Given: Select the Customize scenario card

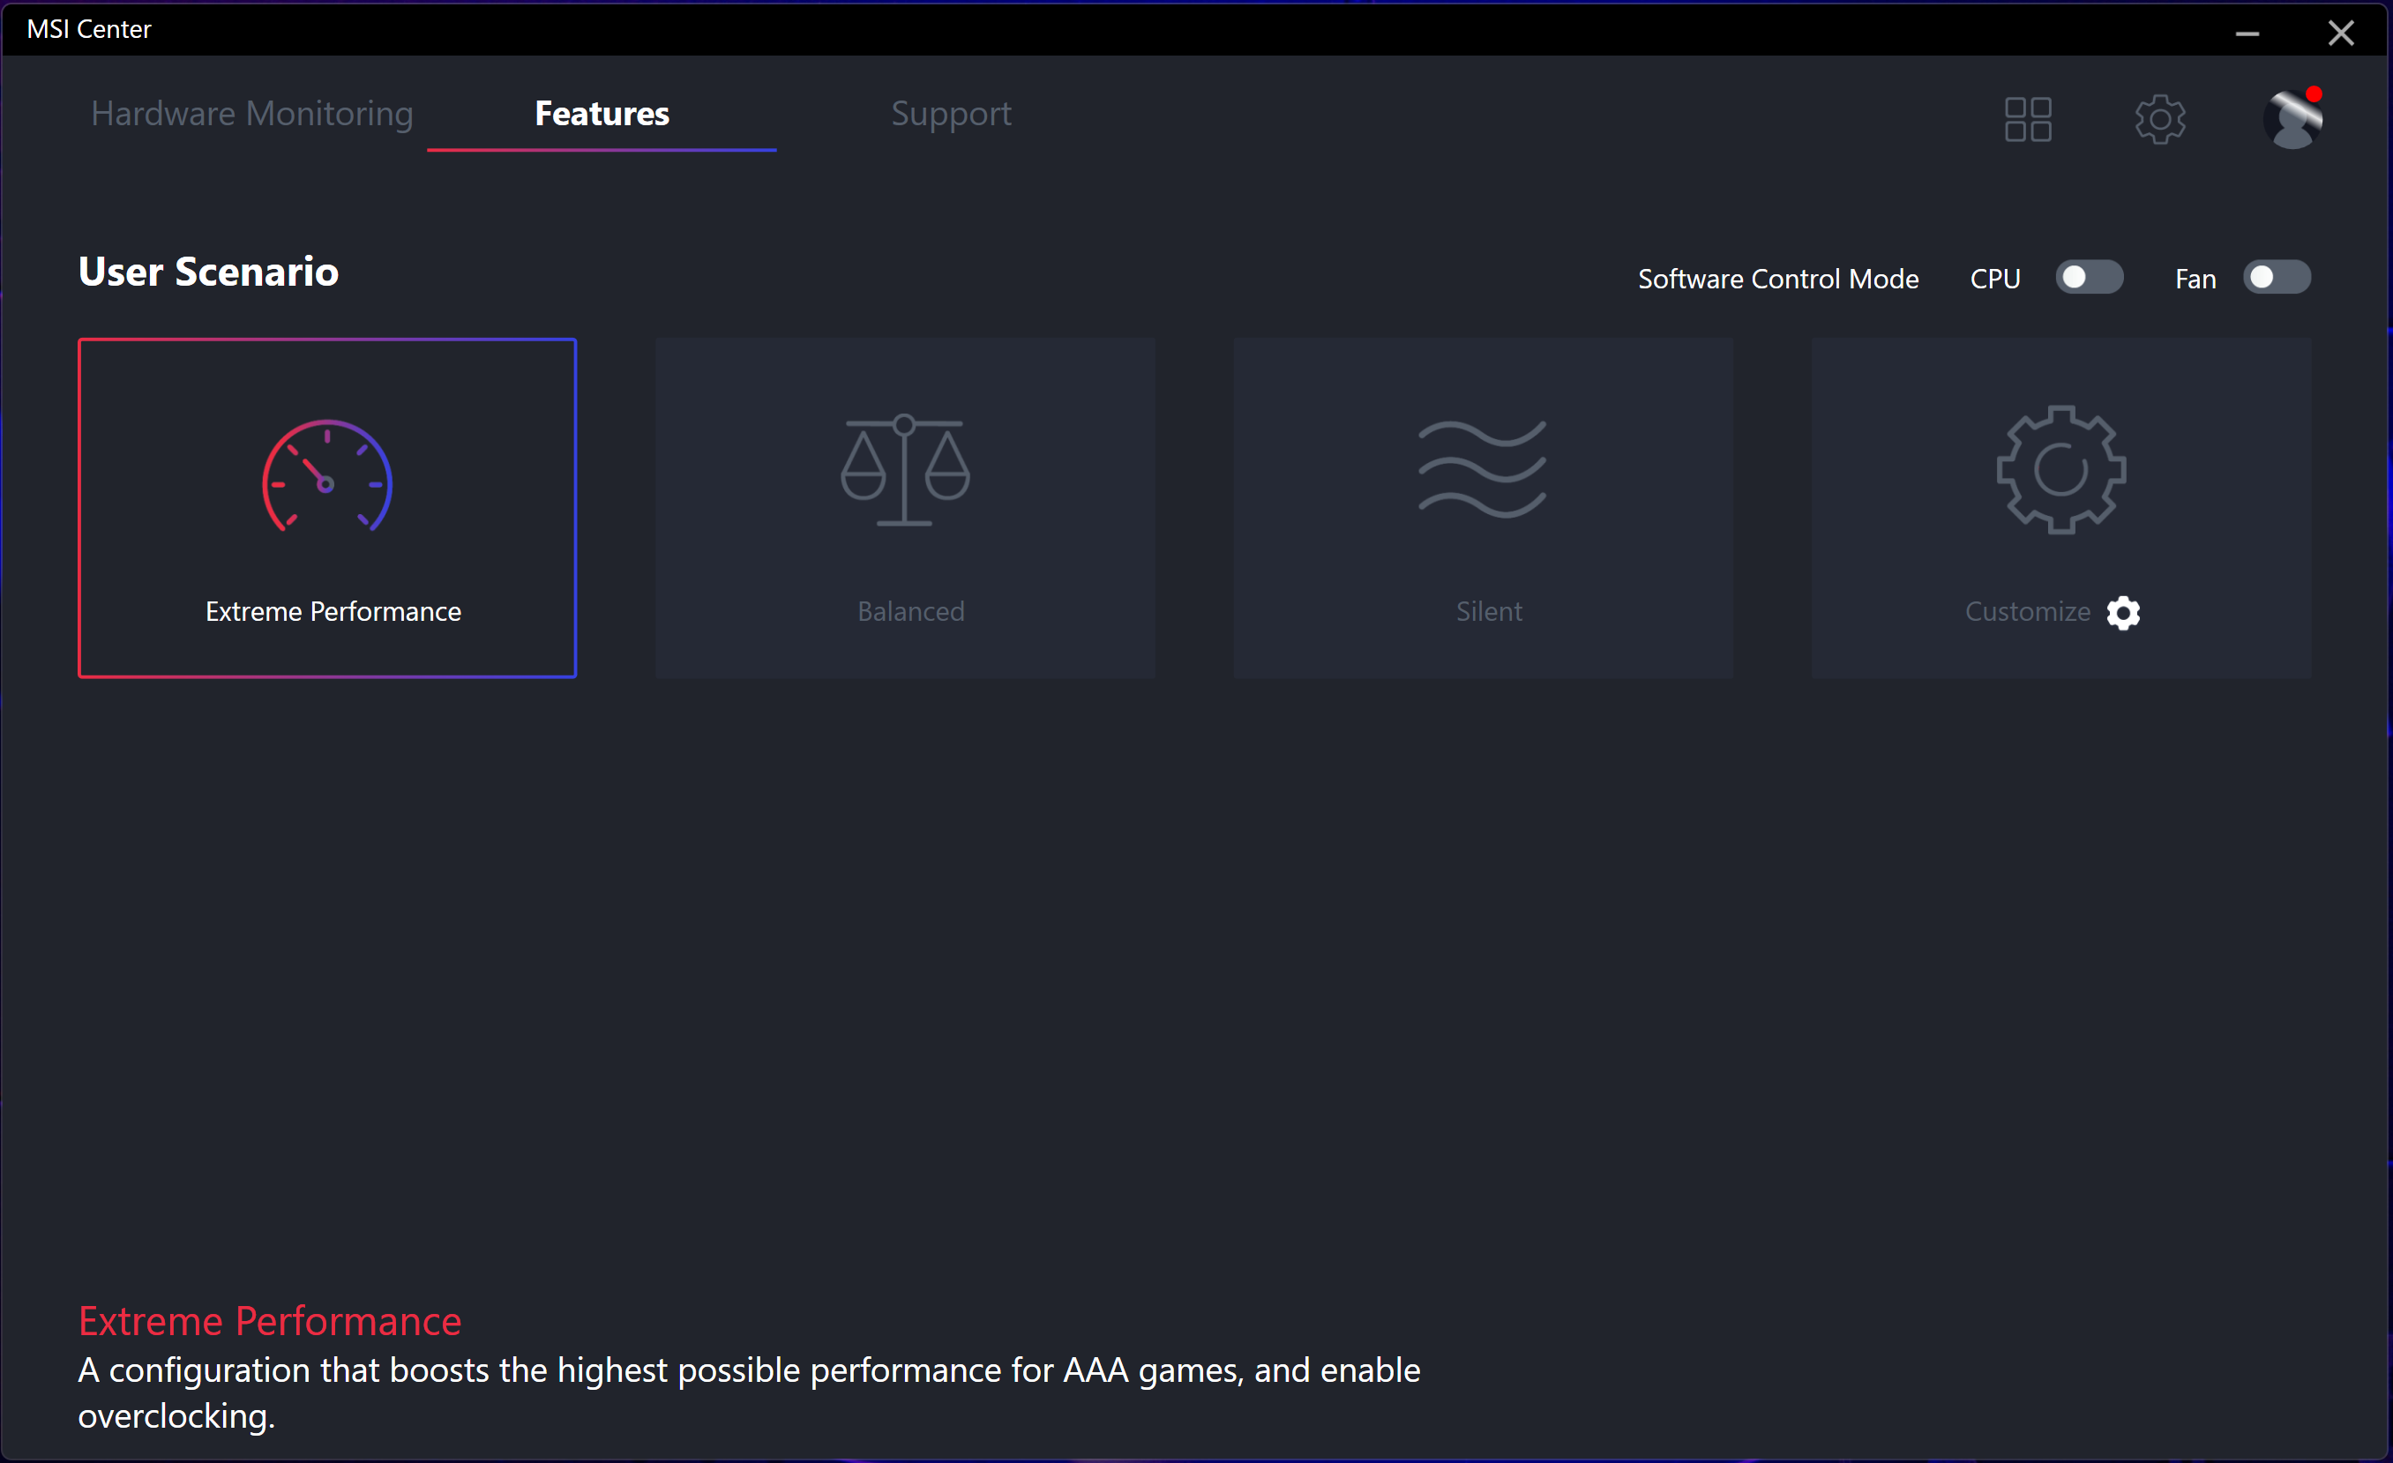Looking at the screenshot, I should [x=2060, y=508].
